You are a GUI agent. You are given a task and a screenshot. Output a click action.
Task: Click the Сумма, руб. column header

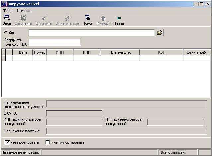tap(197, 52)
